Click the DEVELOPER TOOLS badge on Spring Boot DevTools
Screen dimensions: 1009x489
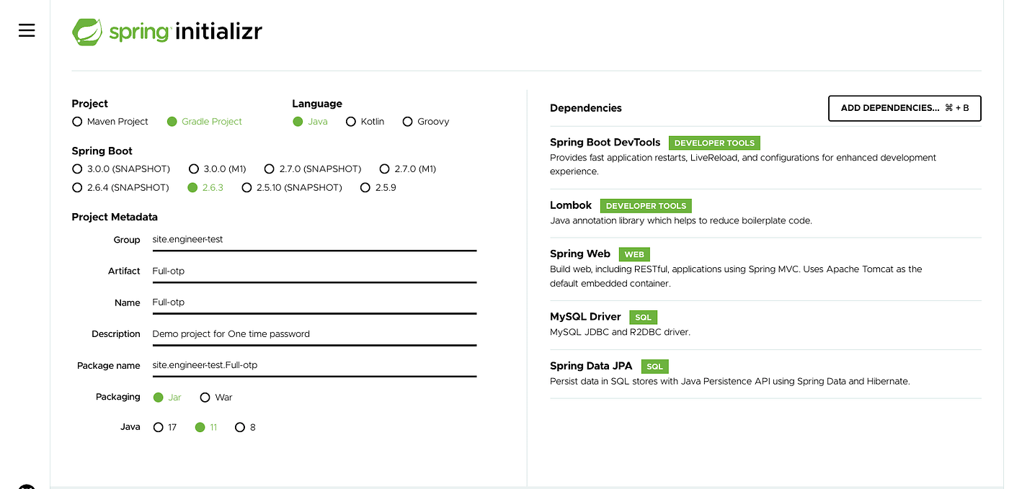(714, 143)
